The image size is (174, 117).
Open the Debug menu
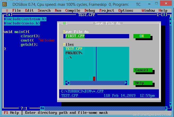pos(90,10)
